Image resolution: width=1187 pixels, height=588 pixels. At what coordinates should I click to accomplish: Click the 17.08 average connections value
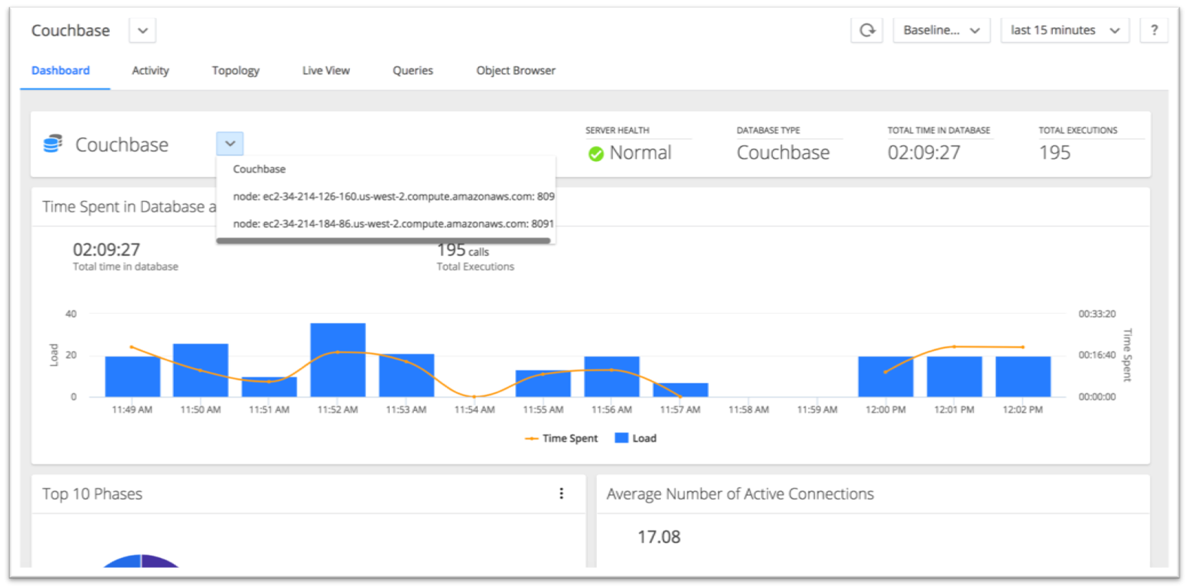pyautogui.click(x=659, y=537)
